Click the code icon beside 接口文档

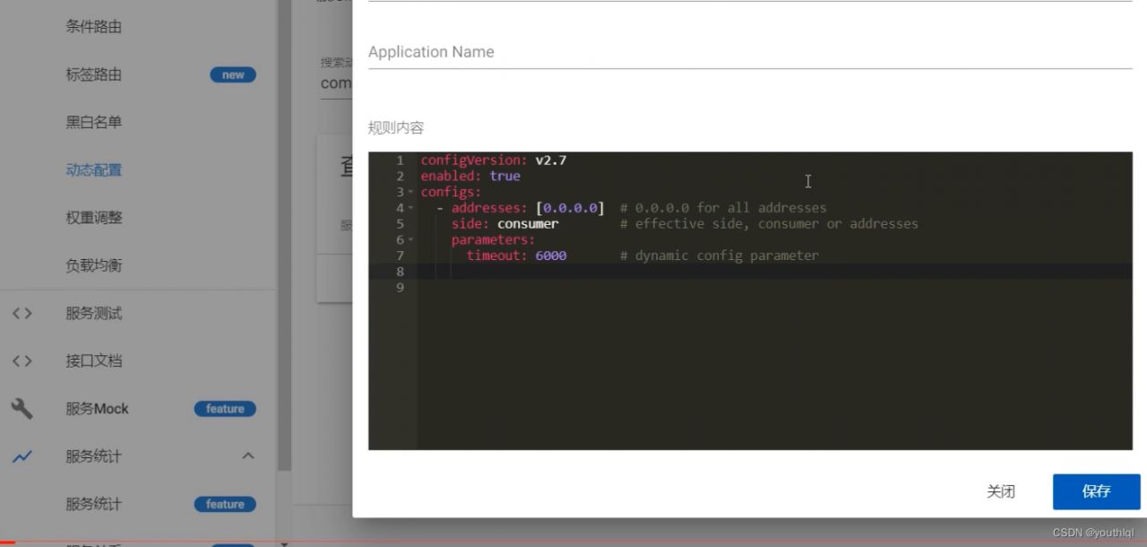tap(22, 360)
